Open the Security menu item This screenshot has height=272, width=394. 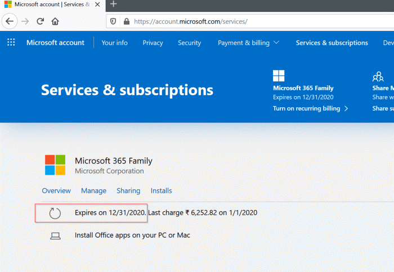coord(189,43)
